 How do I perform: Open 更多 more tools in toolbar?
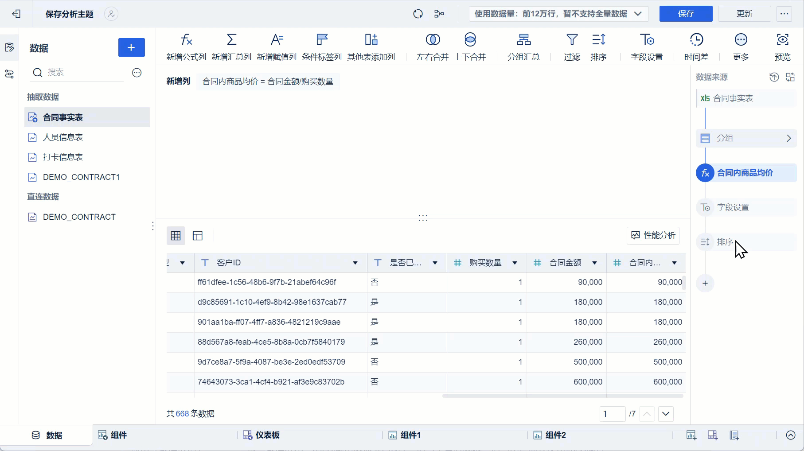click(741, 47)
